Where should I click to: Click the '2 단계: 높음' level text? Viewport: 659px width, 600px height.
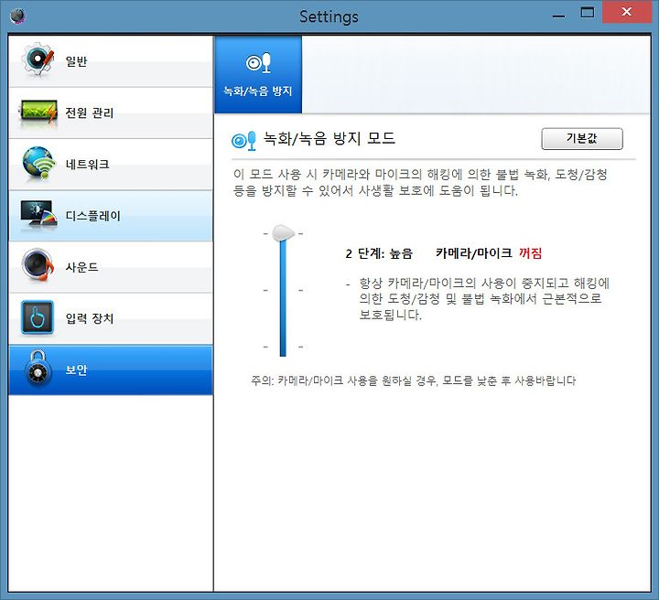[x=379, y=253]
